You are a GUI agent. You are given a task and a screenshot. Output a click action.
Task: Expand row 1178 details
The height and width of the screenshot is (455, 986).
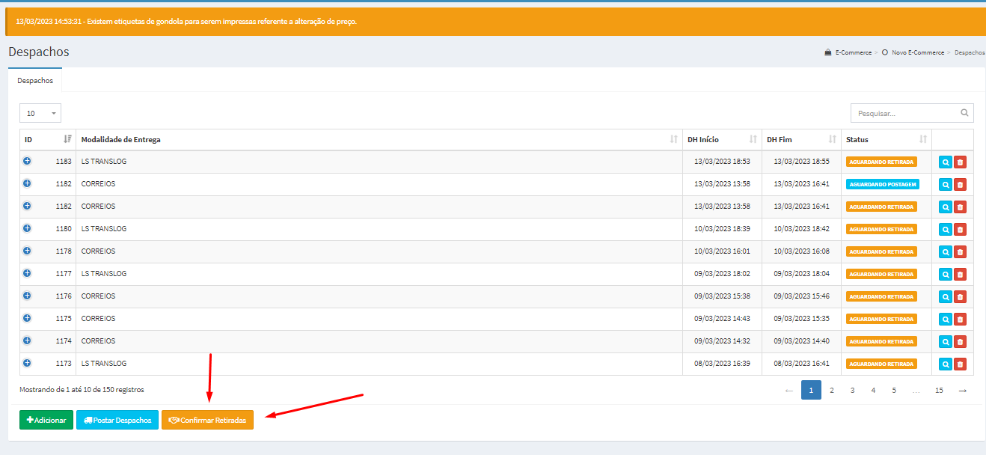click(x=27, y=251)
